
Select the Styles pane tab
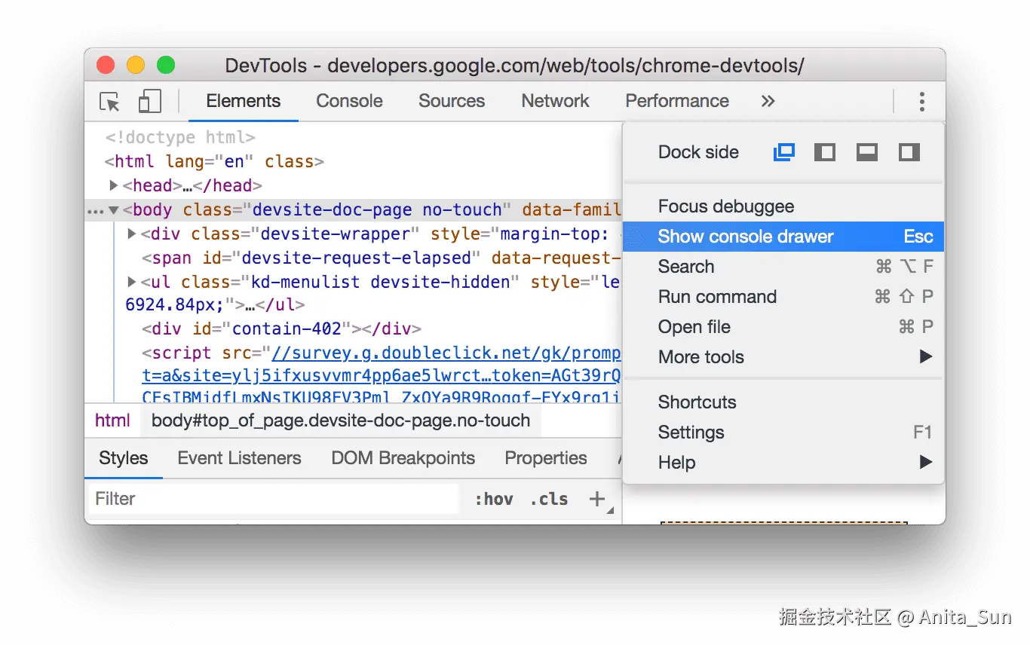click(124, 458)
